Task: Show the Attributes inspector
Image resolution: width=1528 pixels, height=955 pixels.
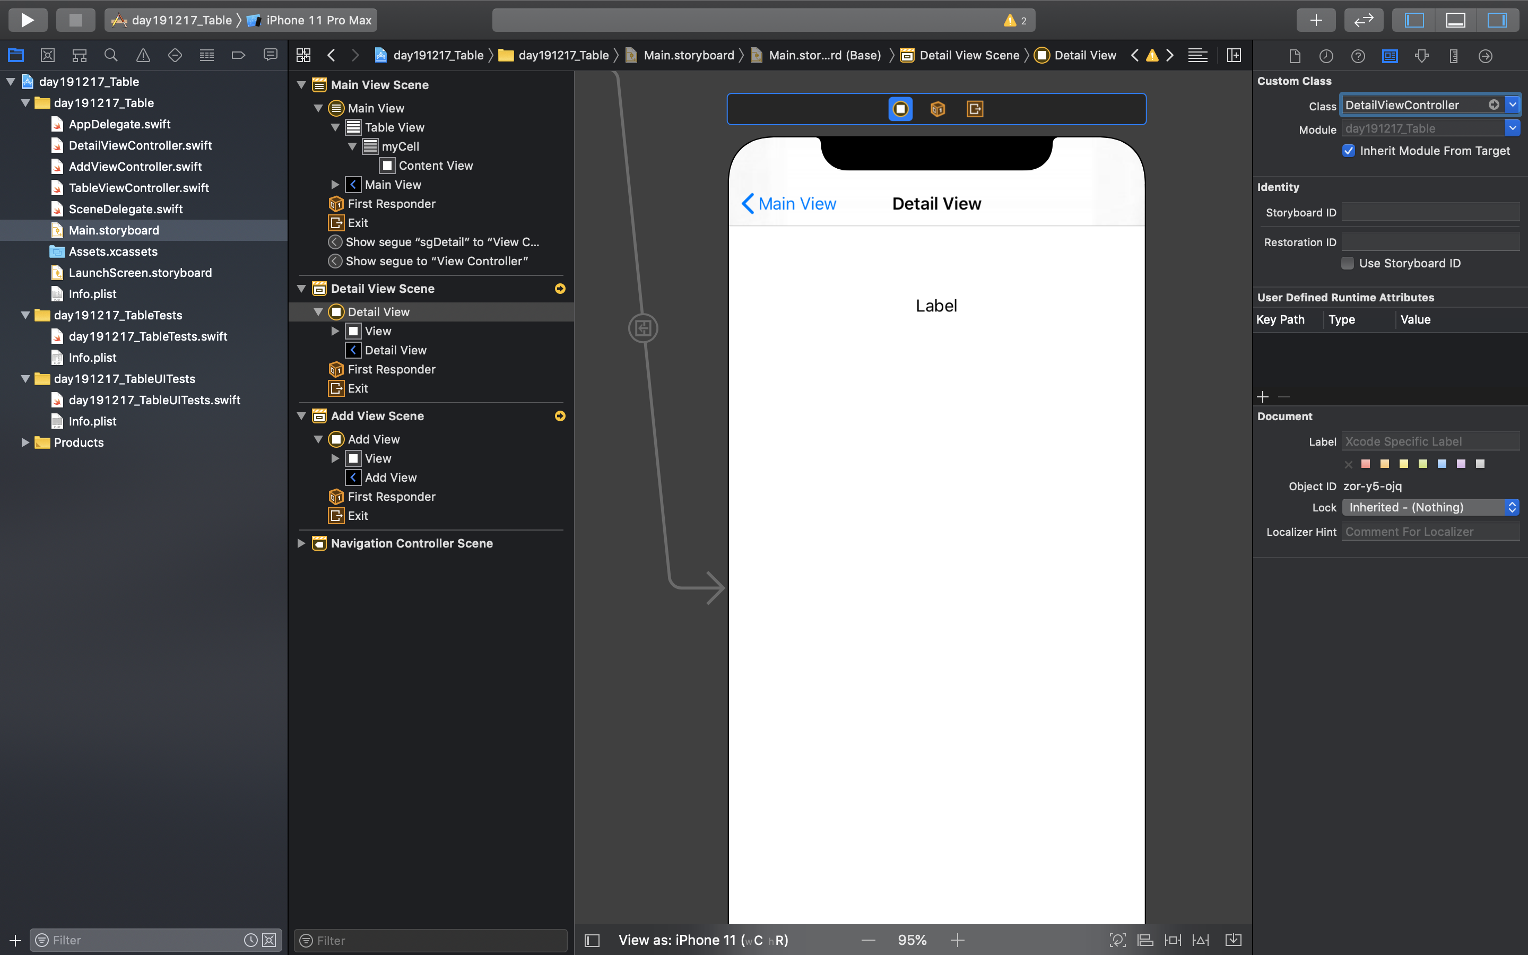Action: (1421, 56)
